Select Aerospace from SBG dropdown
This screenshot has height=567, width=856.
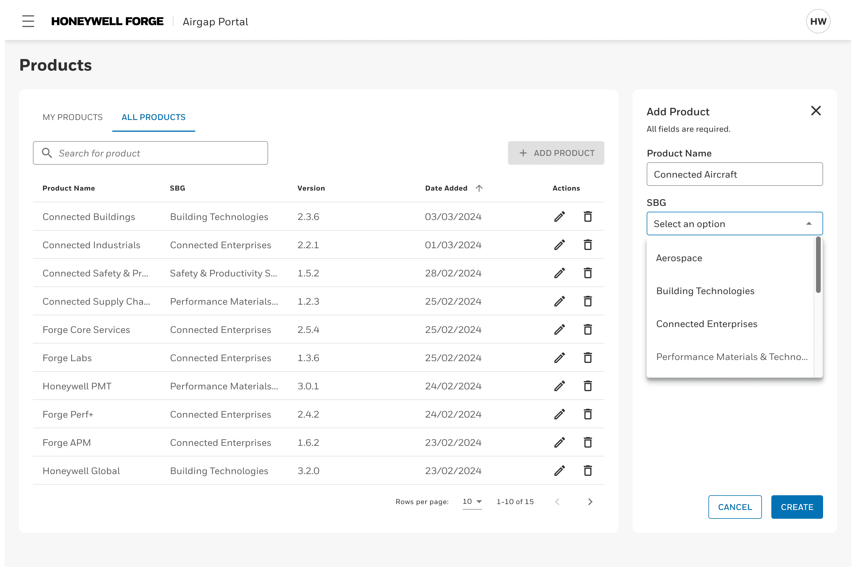coord(680,258)
